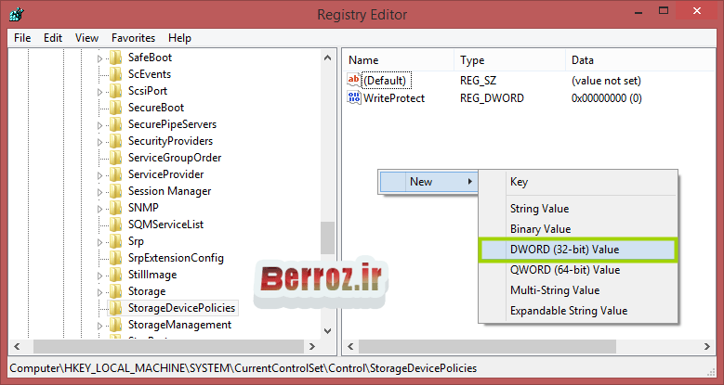Click the WriteProtect DWORD value icon
724x385 pixels.
(x=353, y=98)
